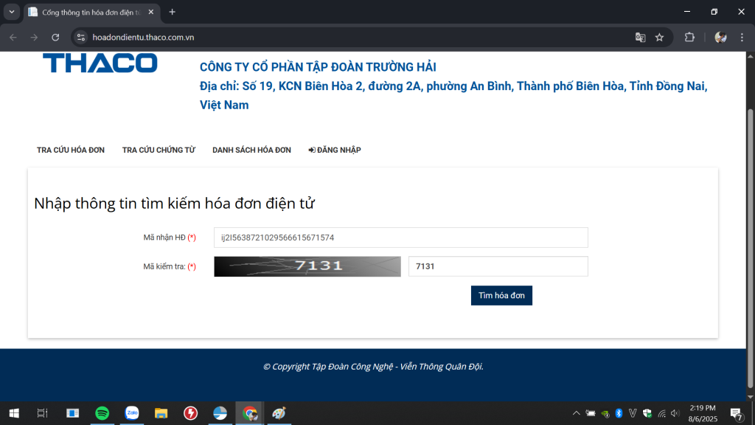The image size is (755, 425).
Task: Open Zalo from the taskbar
Action: pyautogui.click(x=132, y=413)
